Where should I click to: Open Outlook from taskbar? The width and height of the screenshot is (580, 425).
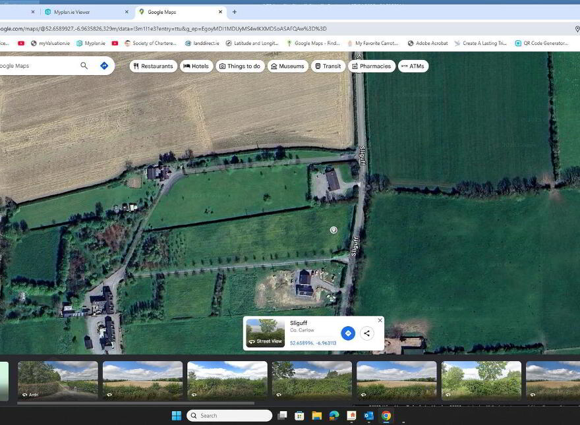pos(369,416)
